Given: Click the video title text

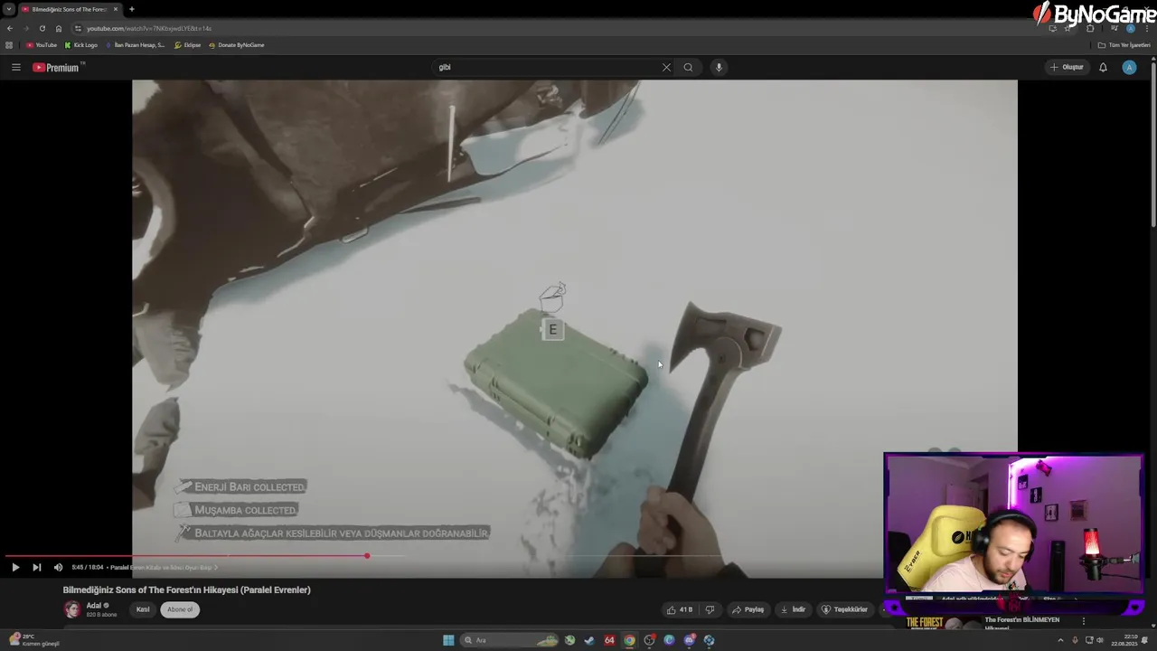Looking at the screenshot, I should (x=186, y=590).
